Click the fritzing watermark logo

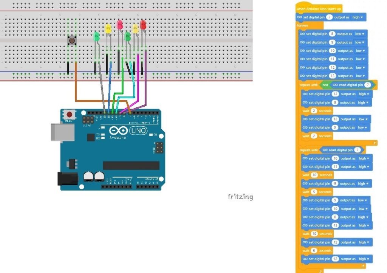tap(240, 197)
